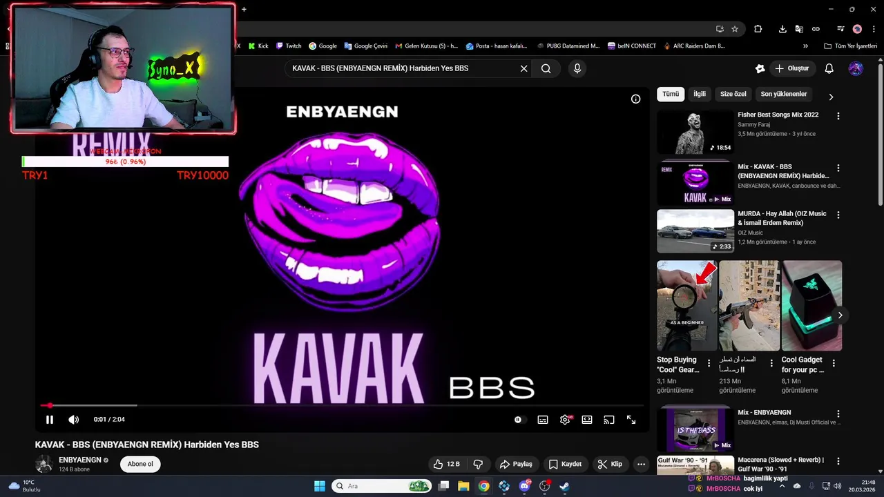This screenshot has height=497, width=884.
Task: Open the ENBYAENGN channel name
Action: pyautogui.click(x=80, y=460)
